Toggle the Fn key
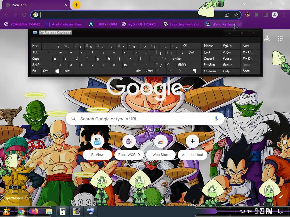This screenshot has height=217, width=290. pyautogui.click(x=36, y=71)
